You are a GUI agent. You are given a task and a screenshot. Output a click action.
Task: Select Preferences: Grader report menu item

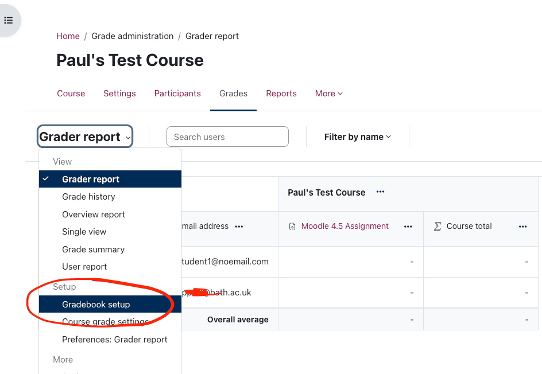(x=114, y=340)
